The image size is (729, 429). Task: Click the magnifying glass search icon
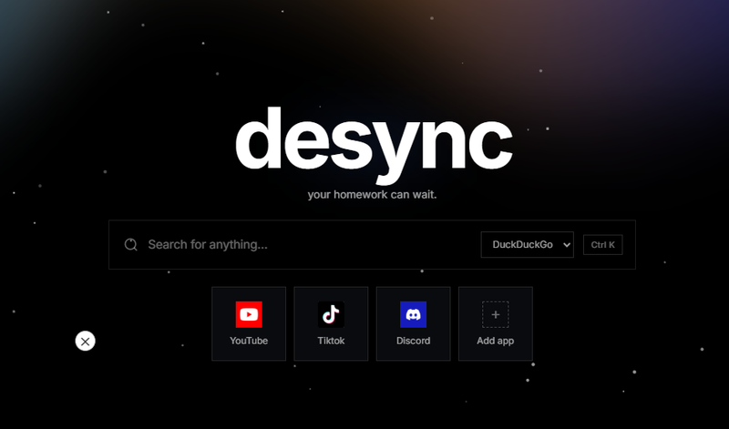131,244
